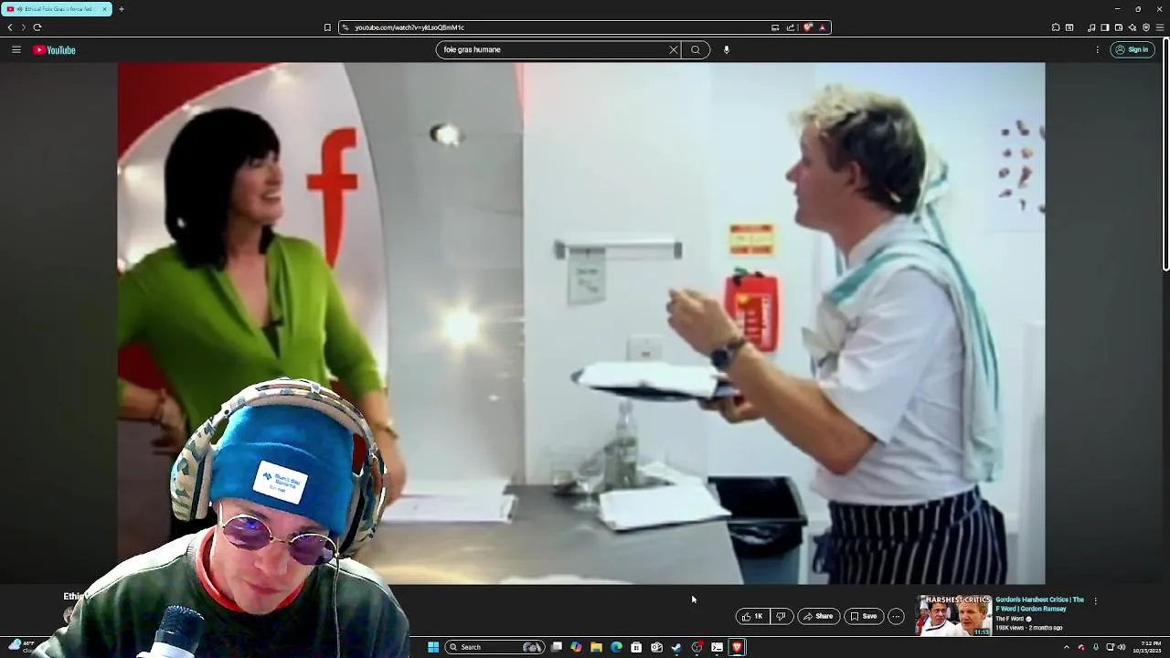Bookmark this page using the bookmark icon
The height and width of the screenshot is (658, 1170).
(x=327, y=27)
